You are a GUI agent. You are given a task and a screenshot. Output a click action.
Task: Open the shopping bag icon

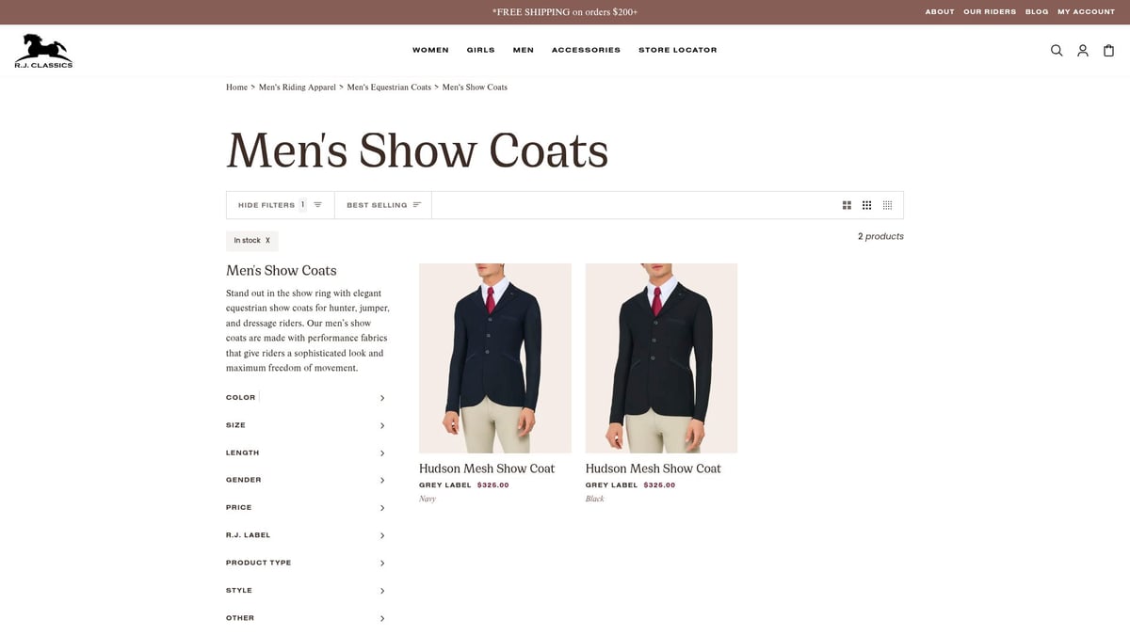pyautogui.click(x=1107, y=50)
